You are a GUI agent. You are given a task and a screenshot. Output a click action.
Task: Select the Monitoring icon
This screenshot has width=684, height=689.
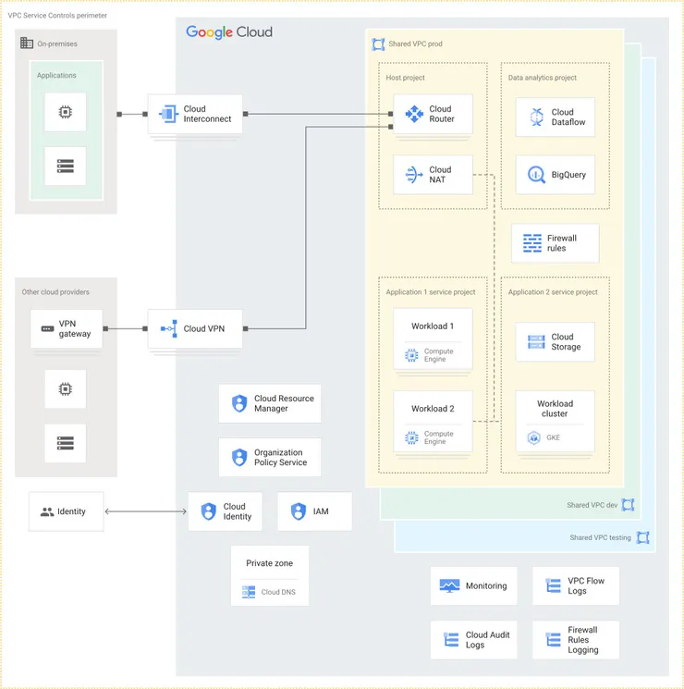pyautogui.click(x=449, y=585)
